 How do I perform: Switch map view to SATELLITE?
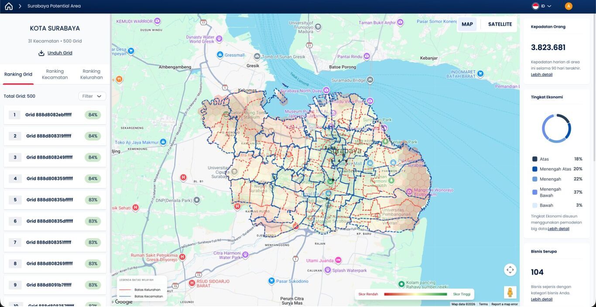coord(500,24)
